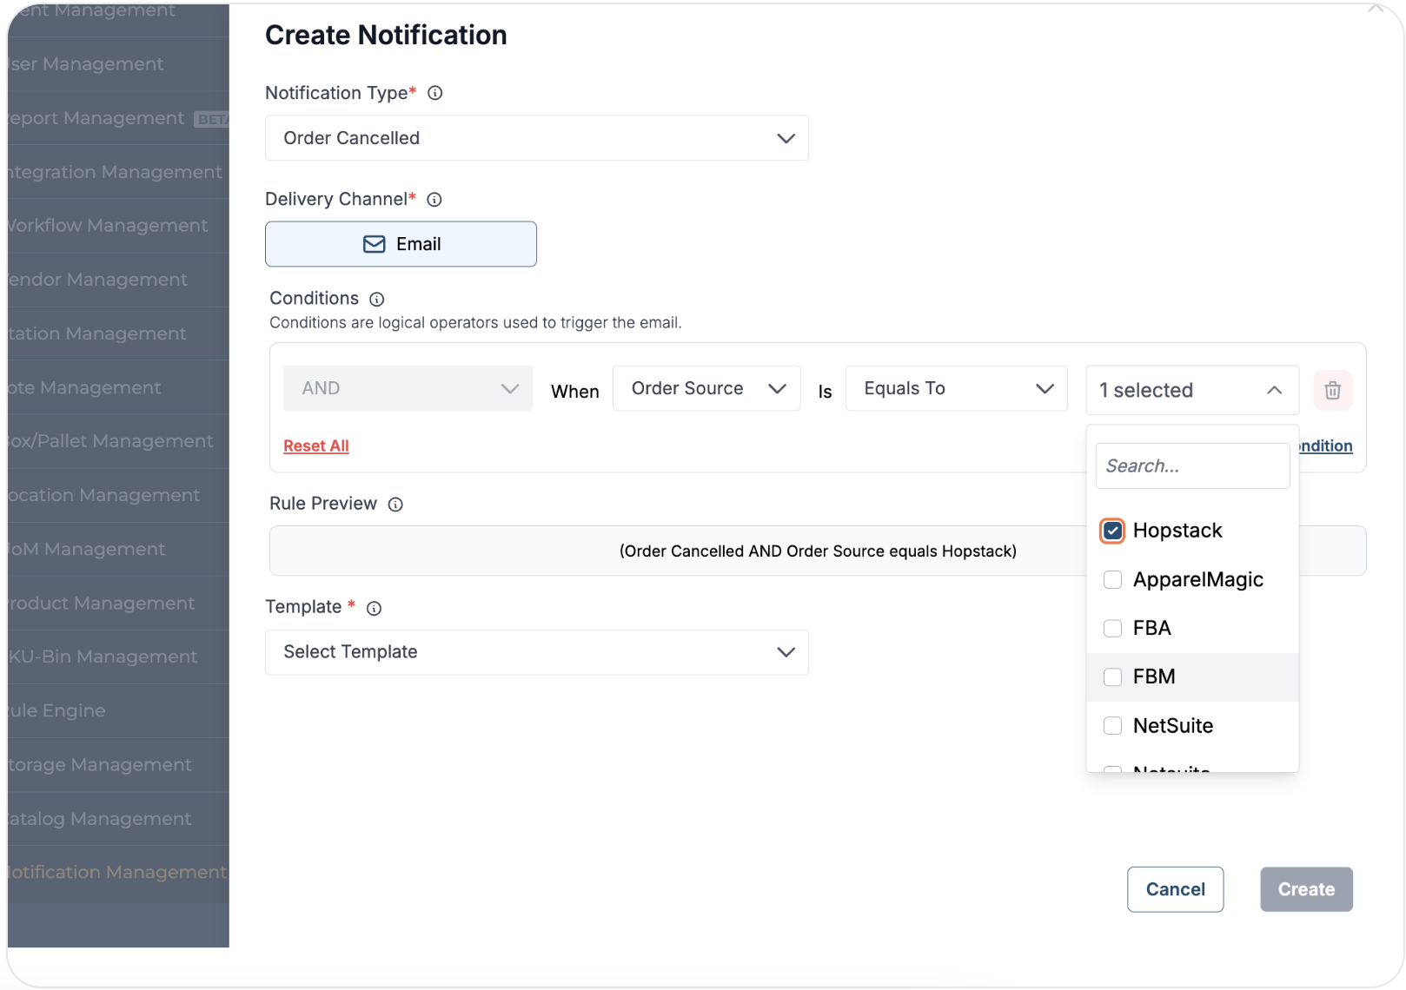Select the NetSuite checkbox

(x=1112, y=726)
